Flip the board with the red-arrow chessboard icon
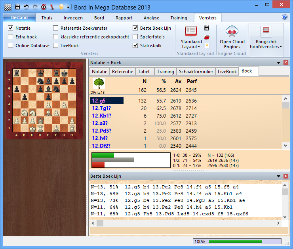293x249 pixels. 44,7
